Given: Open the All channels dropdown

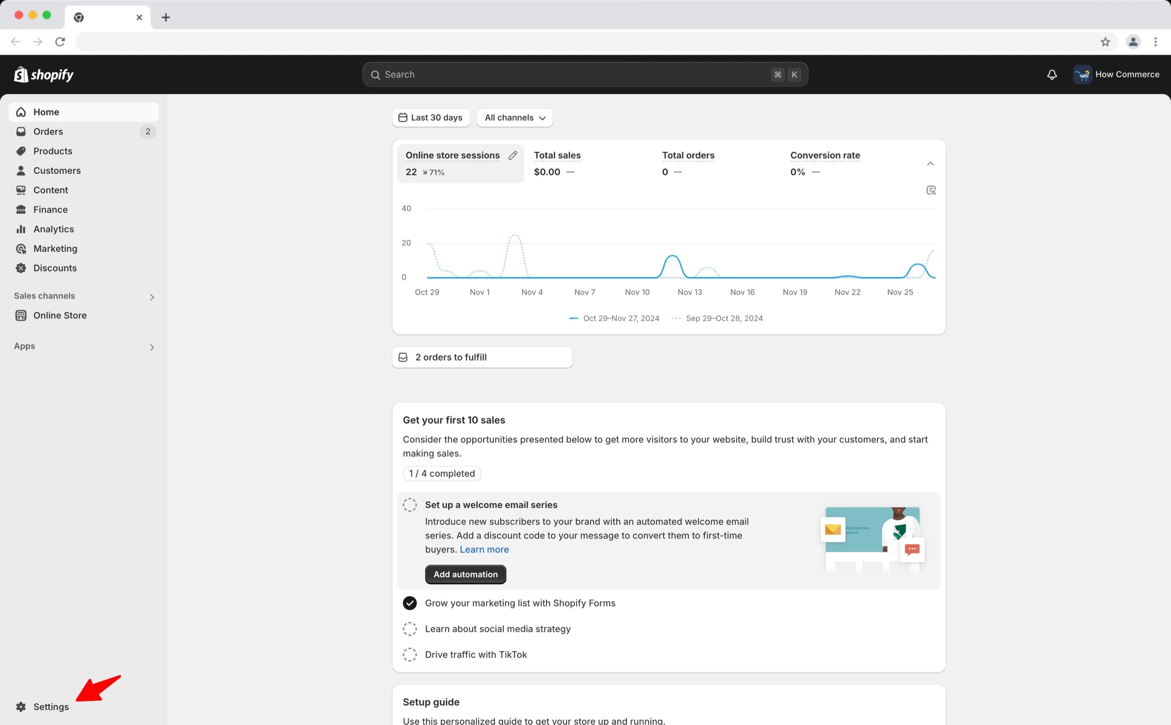Looking at the screenshot, I should (515, 118).
